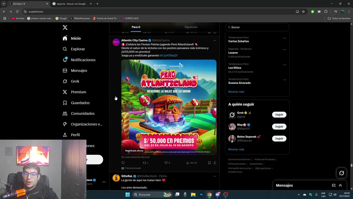Switch to the Para ti tab
353x199 pixels.
click(136, 27)
